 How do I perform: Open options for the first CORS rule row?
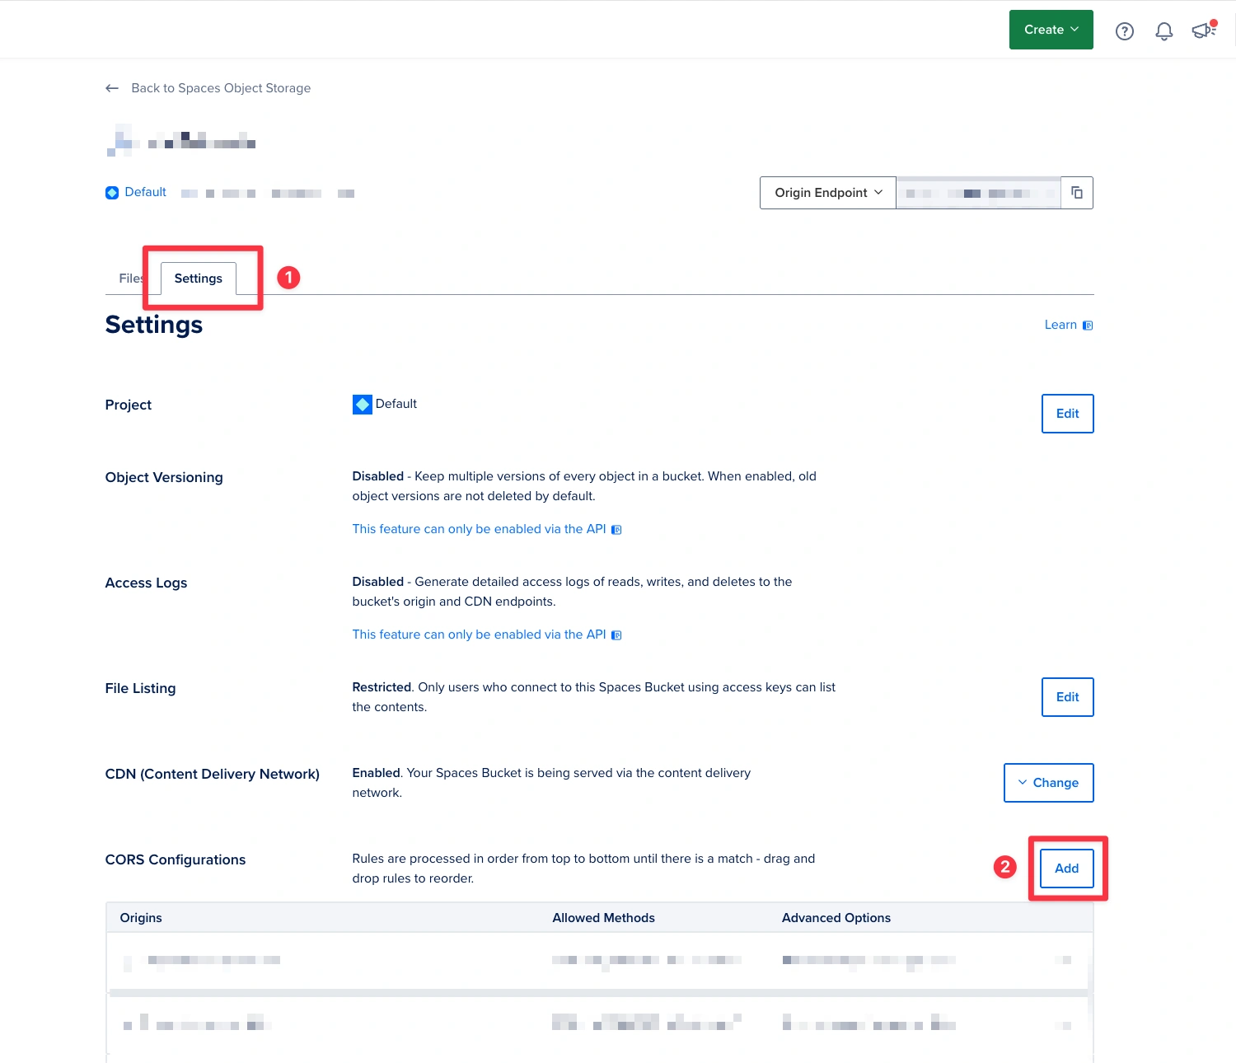click(1065, 960)
